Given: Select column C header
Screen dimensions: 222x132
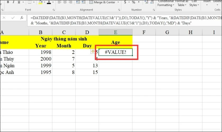Looking at the screenshot, I should point(64,32).
